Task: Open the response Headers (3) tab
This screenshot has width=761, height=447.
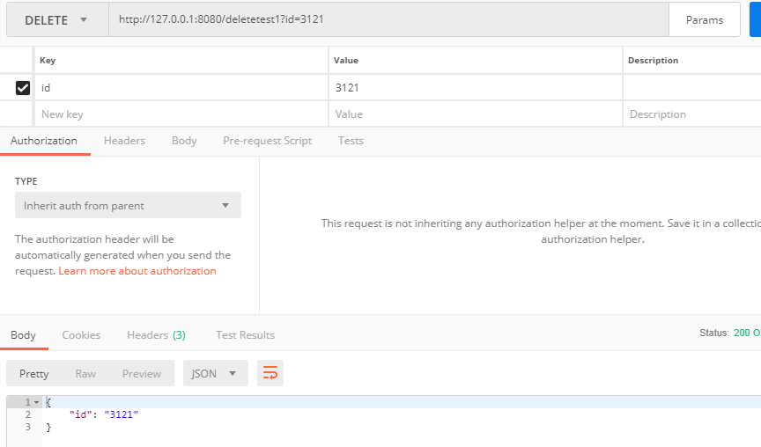Action: [x=156, y=335]
